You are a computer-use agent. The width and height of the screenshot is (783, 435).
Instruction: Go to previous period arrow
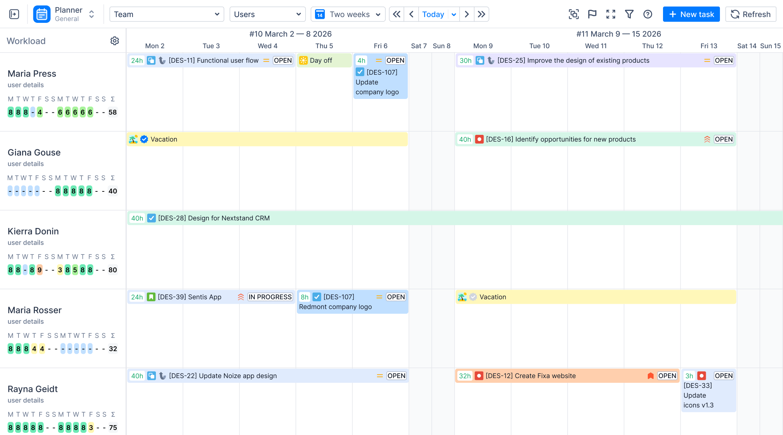point(411,14)
